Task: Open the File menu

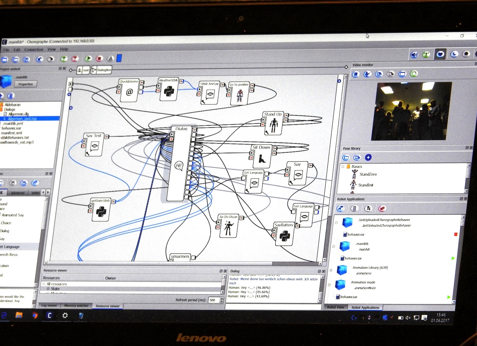Action: pos(6,50)
